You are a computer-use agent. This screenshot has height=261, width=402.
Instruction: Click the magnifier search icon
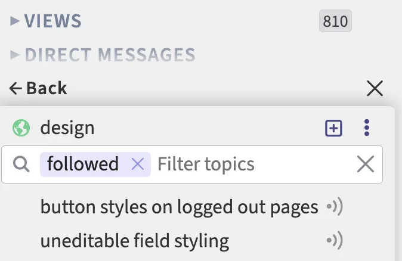pyautogui.click(x=21, y=164)
